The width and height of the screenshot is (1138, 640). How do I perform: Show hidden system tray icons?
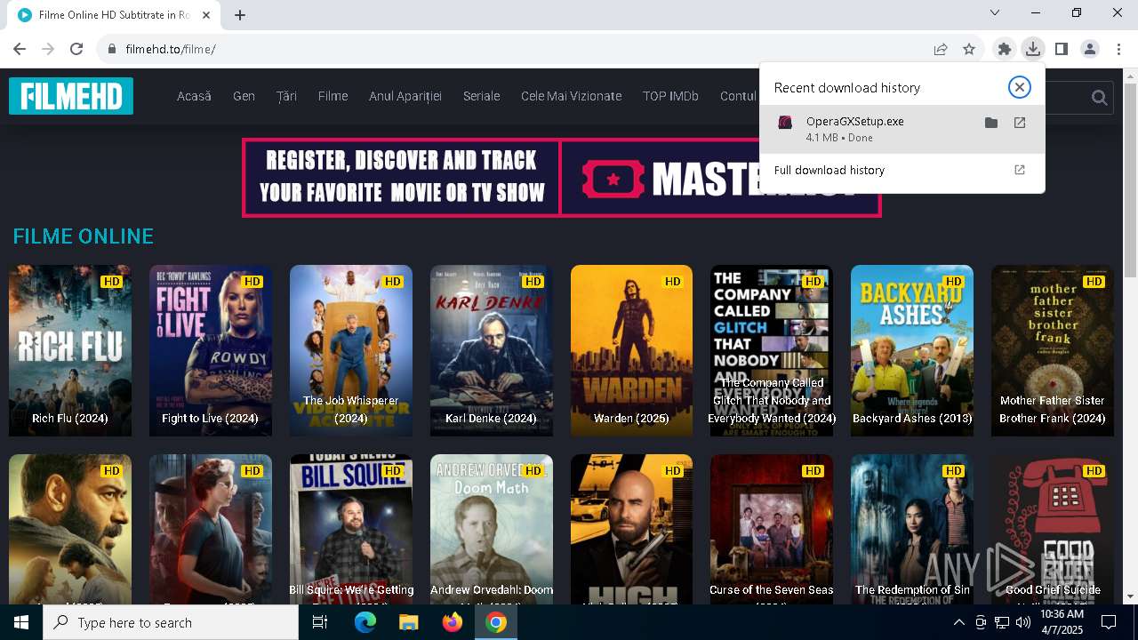click(x=958, y=622)
